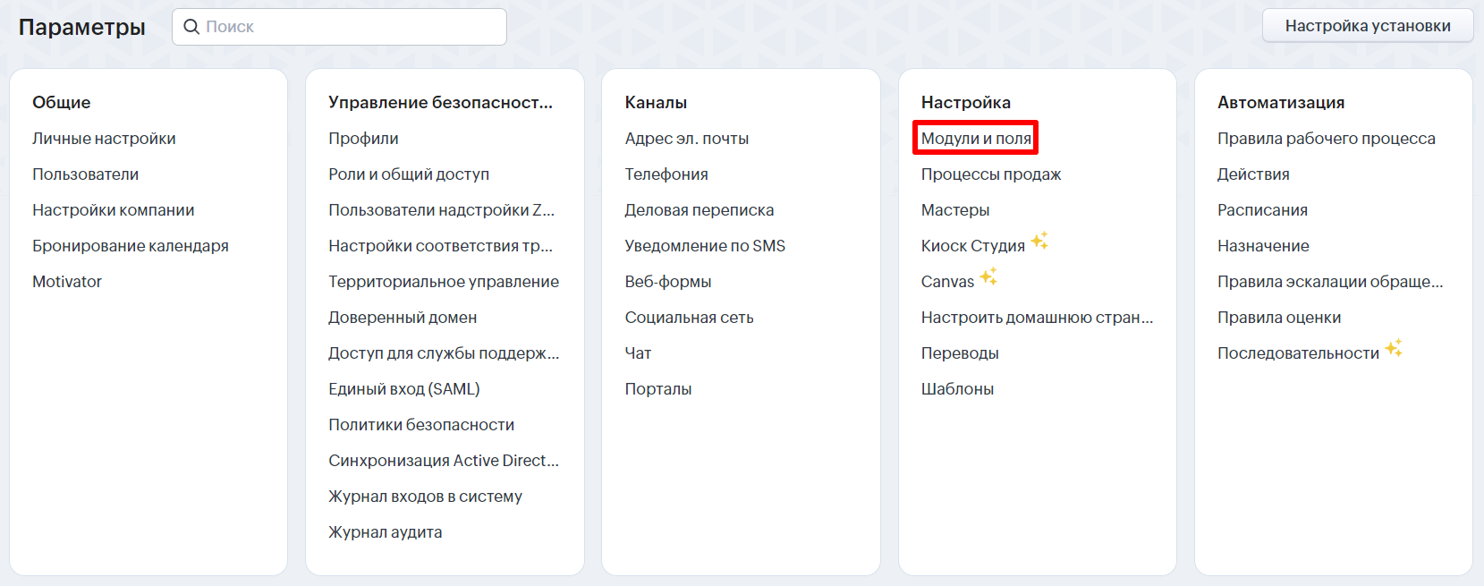
Task: Go to Телефония settings
Action: pos(666,174)
